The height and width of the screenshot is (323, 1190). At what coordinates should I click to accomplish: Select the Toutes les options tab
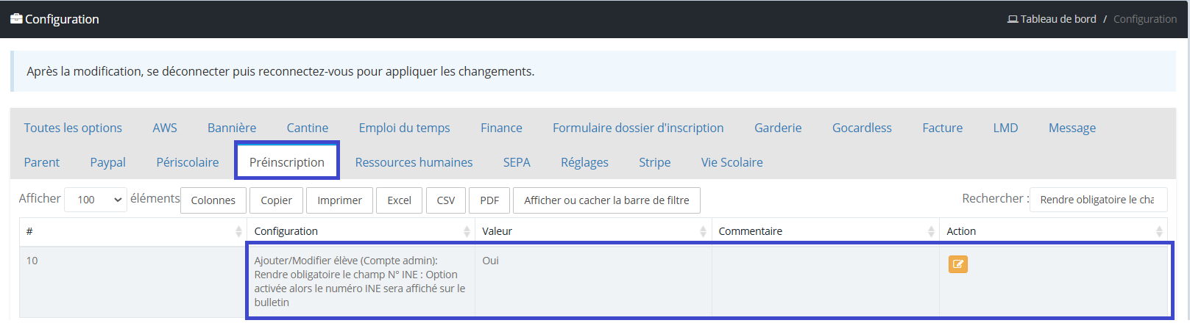[73, 128]
